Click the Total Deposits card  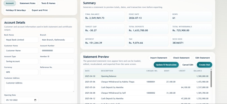click(148, 29)
